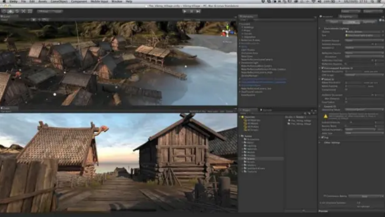Toggle the Continuous Baking checkbox

point(325,196)
